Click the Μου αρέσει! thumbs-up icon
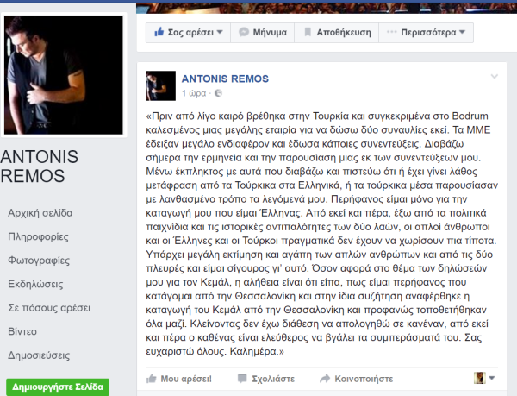The width and height of the screenshot is (517, 396). coord(151,378)
